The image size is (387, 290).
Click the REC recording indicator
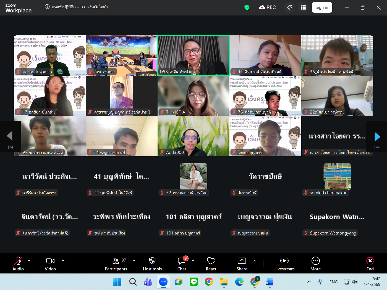pyautogui.click(x=267, y=7)
